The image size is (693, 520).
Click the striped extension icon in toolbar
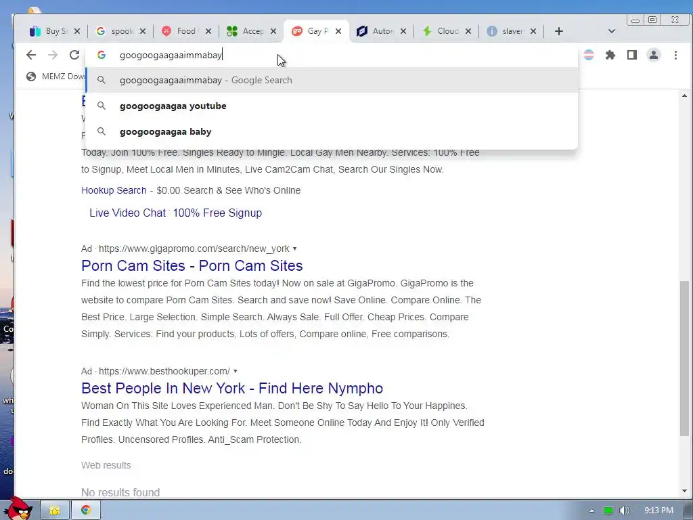pyautogui.click(x=589, y=55)
